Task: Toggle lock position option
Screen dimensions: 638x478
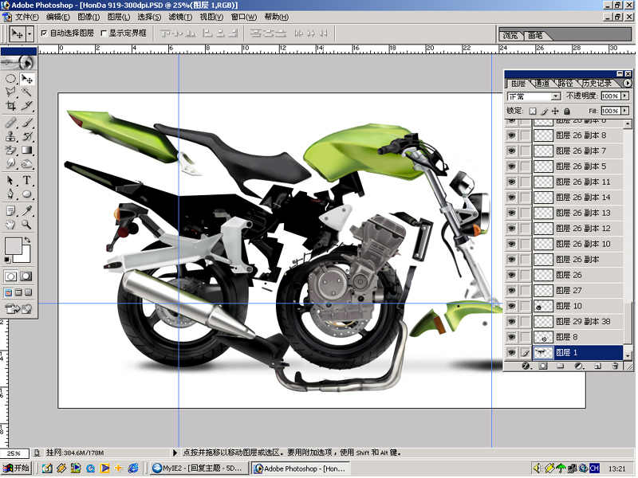Action: click(556, 111)
